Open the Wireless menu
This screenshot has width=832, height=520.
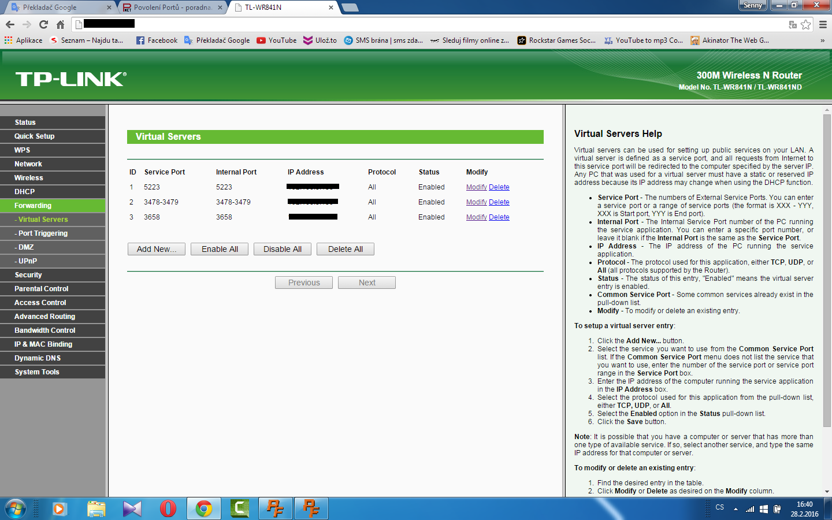click(53, 178)
